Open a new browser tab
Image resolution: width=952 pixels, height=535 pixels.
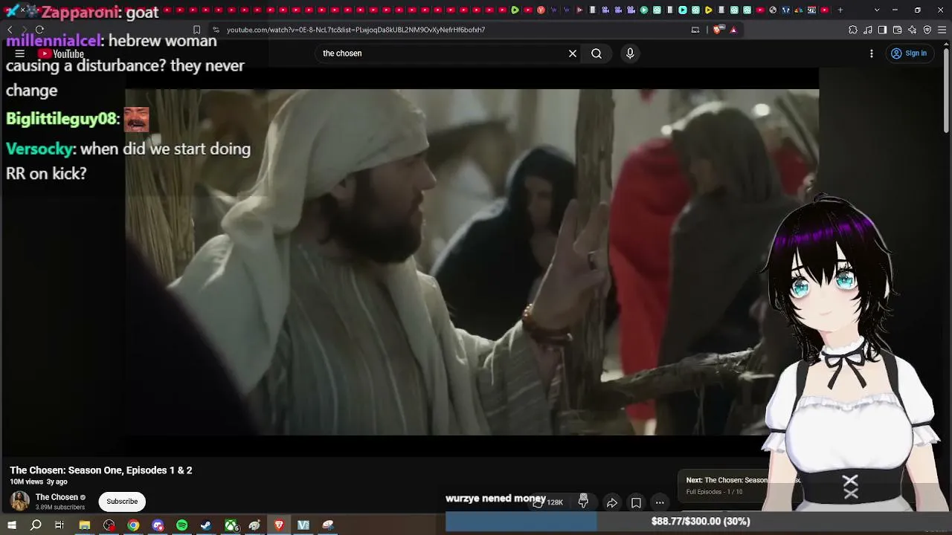click(x=840, y=10)
